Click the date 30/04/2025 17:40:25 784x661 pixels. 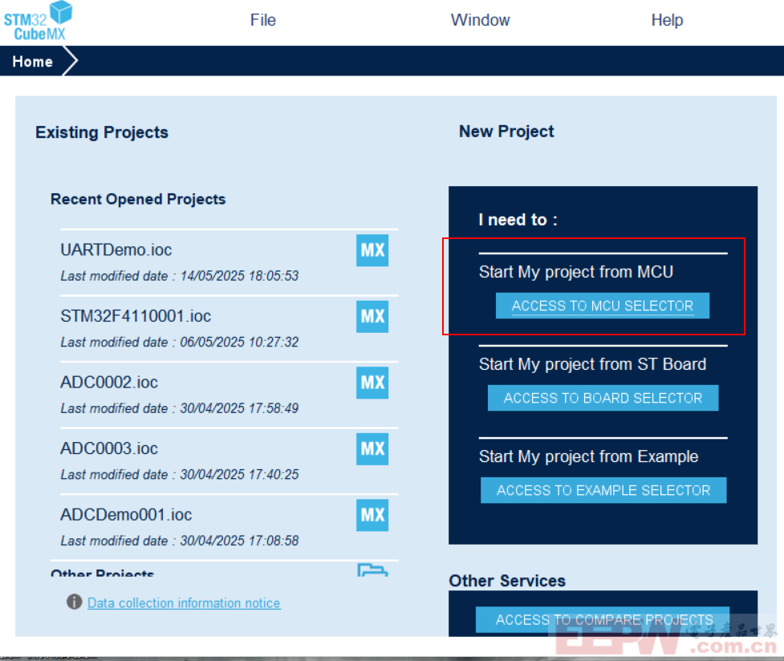tap(239, 475)
